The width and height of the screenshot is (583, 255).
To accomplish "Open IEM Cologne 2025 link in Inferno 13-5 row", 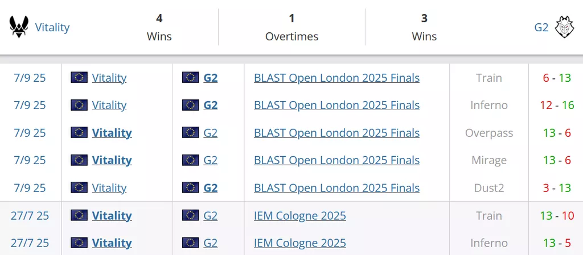I will (300, 243).
